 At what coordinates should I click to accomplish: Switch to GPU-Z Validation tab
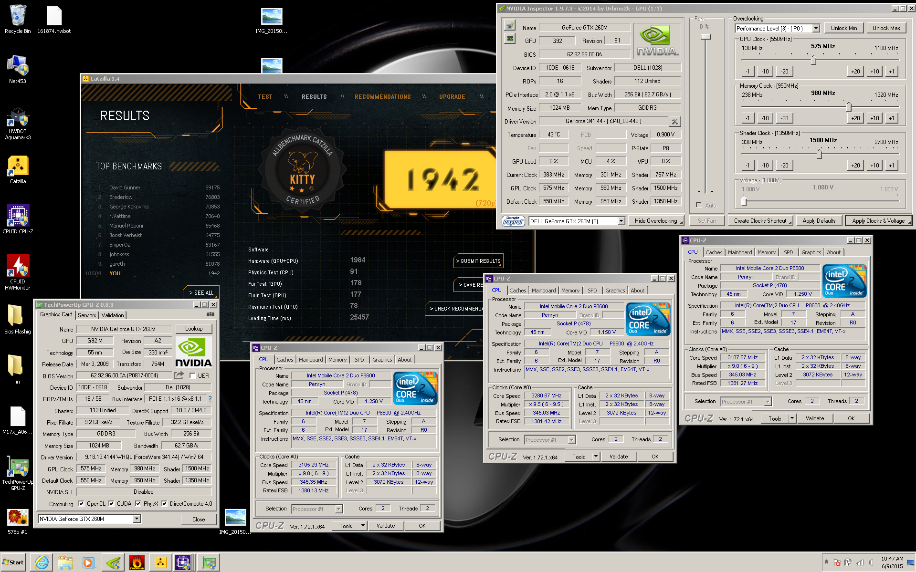[x=113, y=315]
